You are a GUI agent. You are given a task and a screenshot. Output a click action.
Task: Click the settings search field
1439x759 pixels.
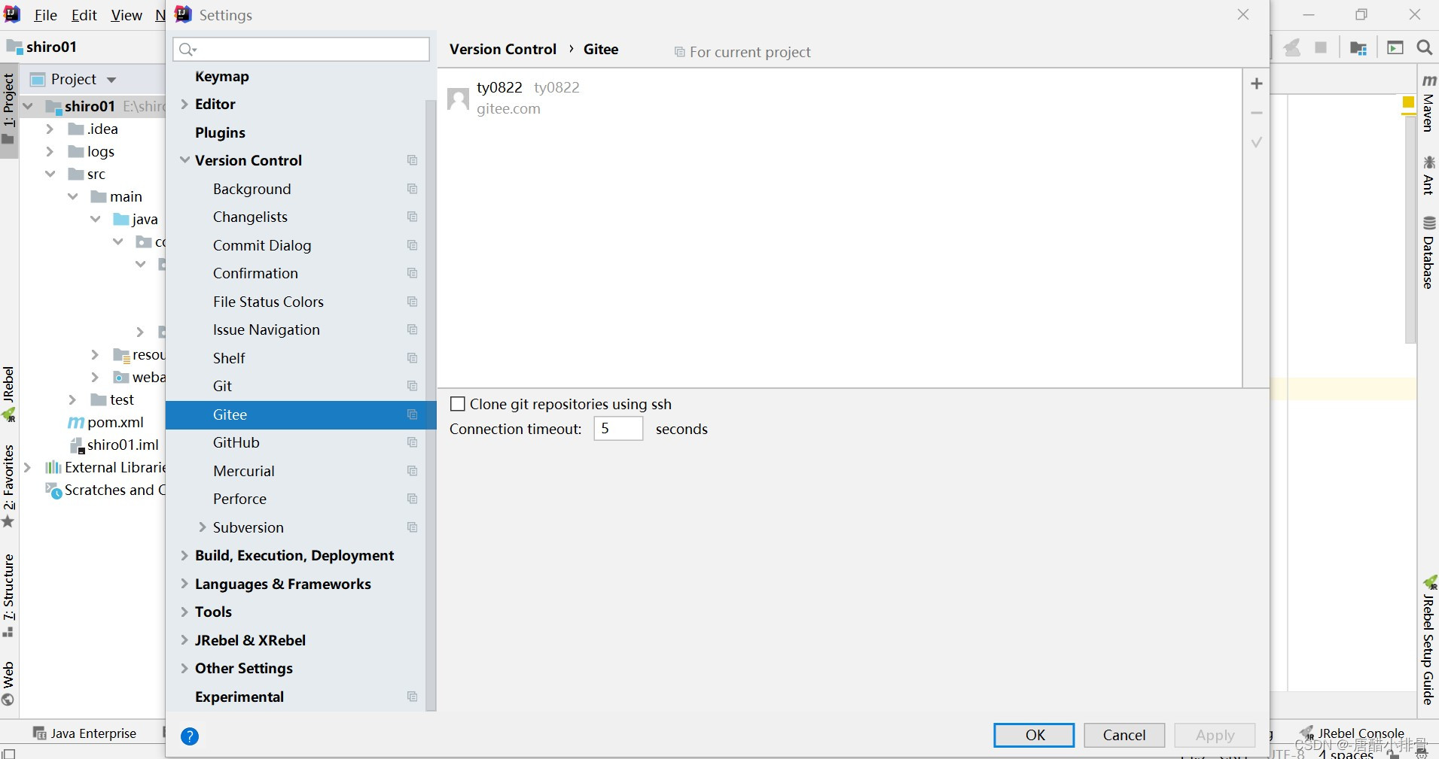301,50
